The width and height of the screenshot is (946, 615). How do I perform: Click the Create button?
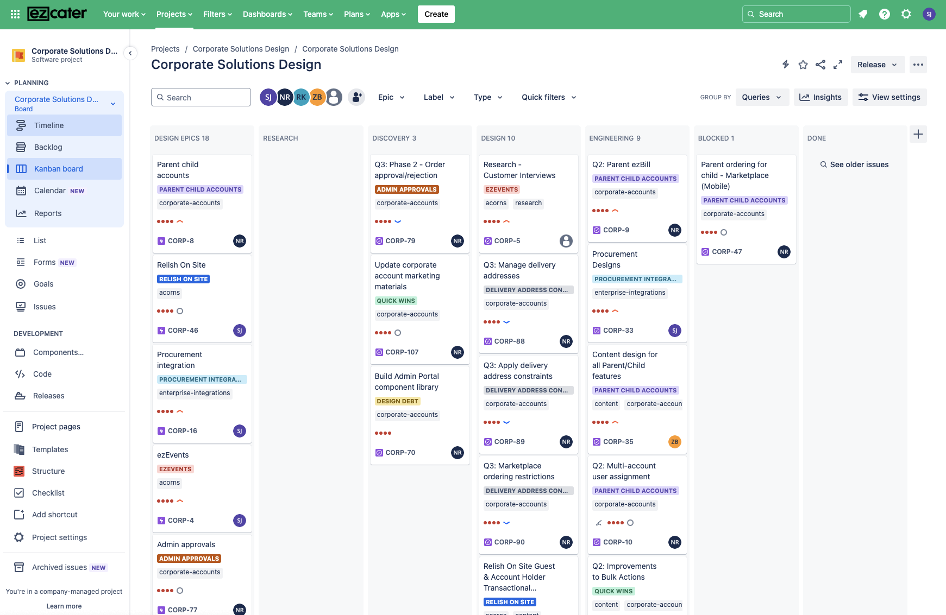click(x=436, y=14)
